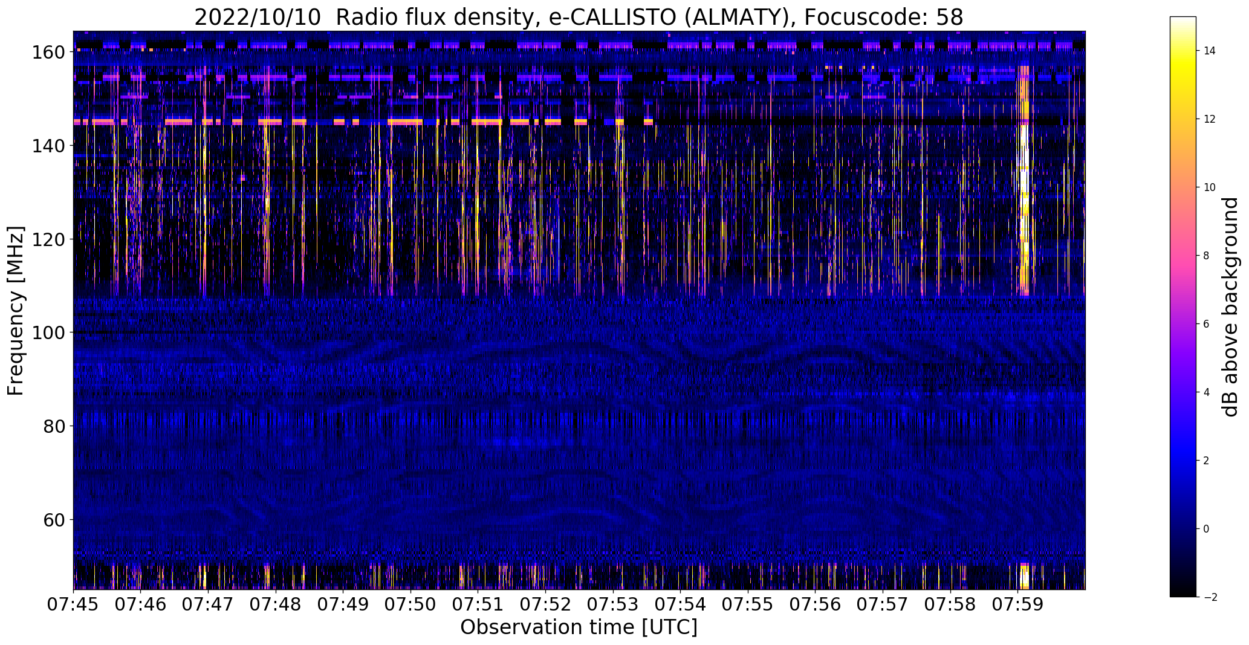This screenshot has height=645, width=1249.
Task: Select the 07:52 time tick label
Action: coord(545,604)
